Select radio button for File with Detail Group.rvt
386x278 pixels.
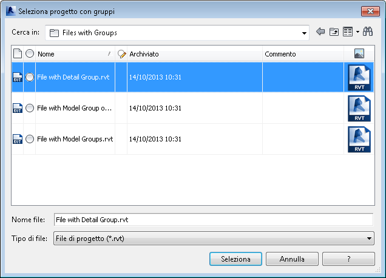tap(30, 77)
